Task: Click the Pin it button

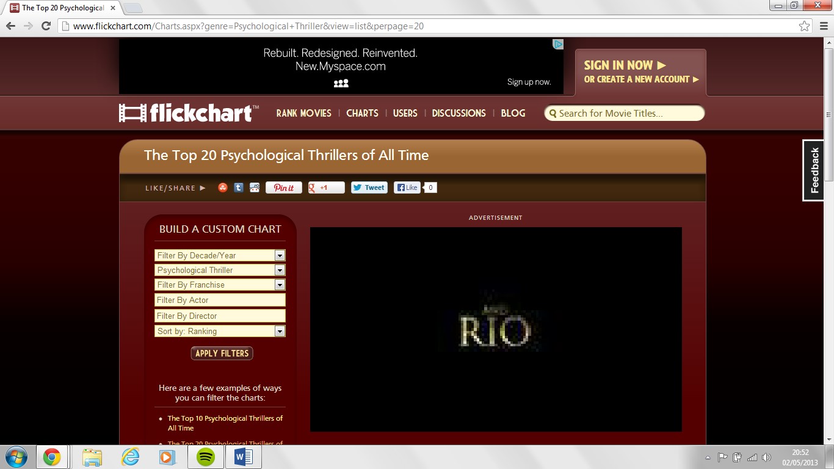Action: [x=284, y=187]
